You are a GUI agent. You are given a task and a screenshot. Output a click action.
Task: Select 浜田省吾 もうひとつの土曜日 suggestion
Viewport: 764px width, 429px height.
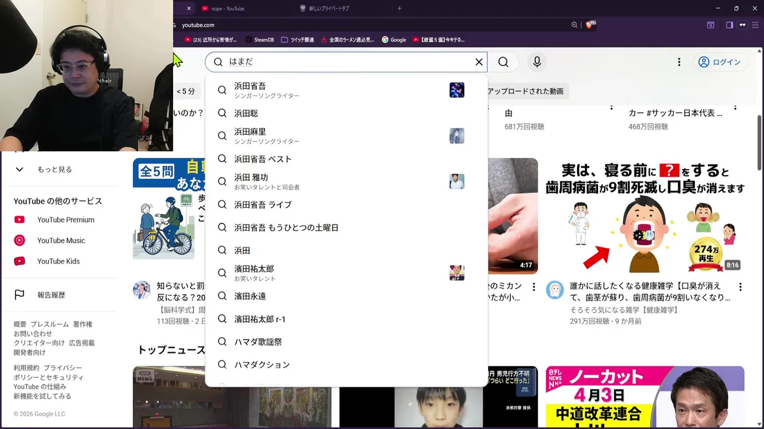(x=346, y=228)
